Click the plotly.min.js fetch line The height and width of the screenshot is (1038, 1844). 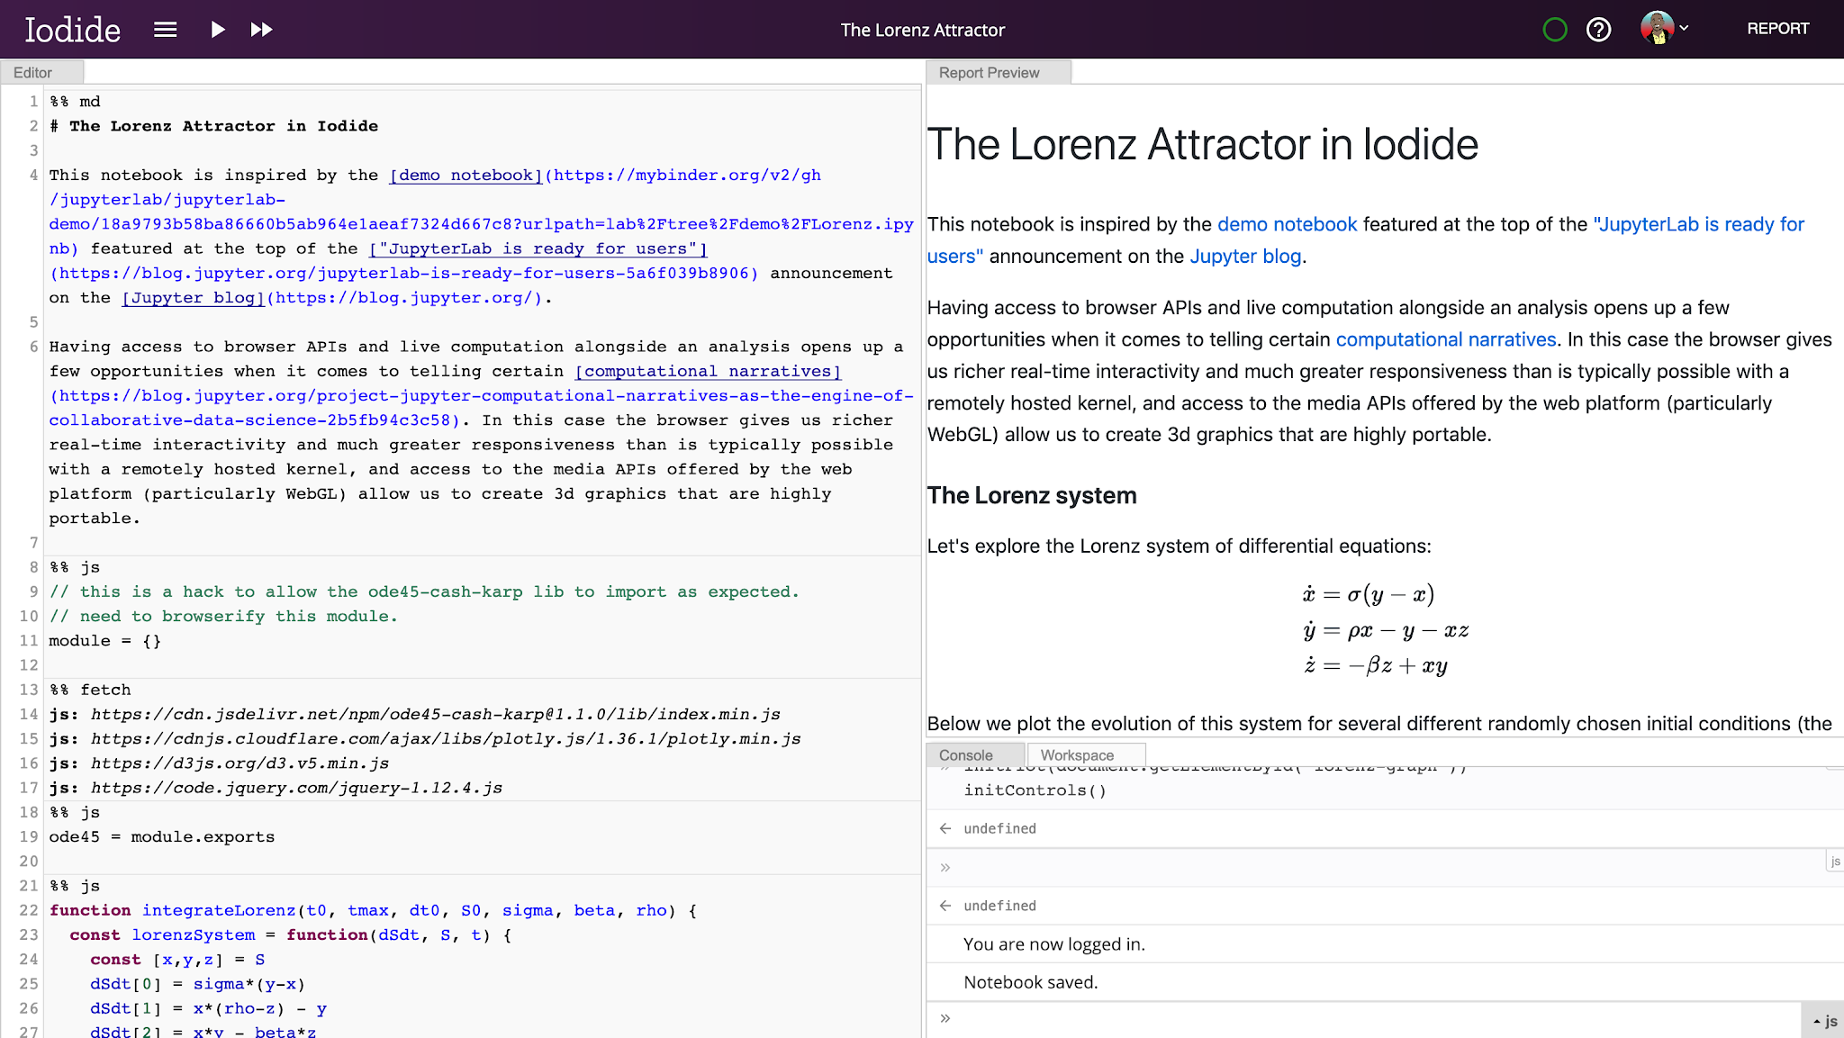click(x=425, y=739)
